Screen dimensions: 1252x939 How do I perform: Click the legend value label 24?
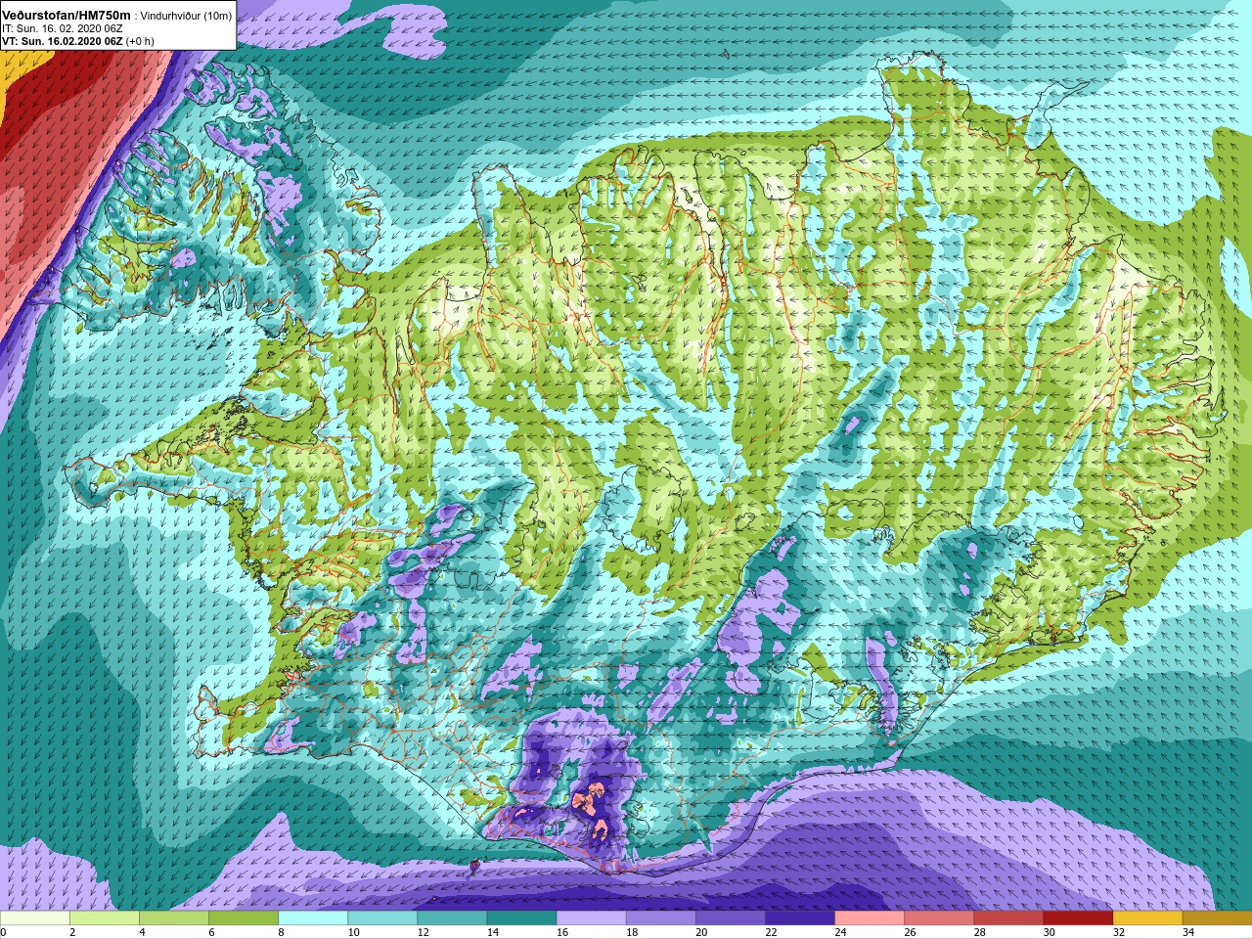[x=840, y=932]
